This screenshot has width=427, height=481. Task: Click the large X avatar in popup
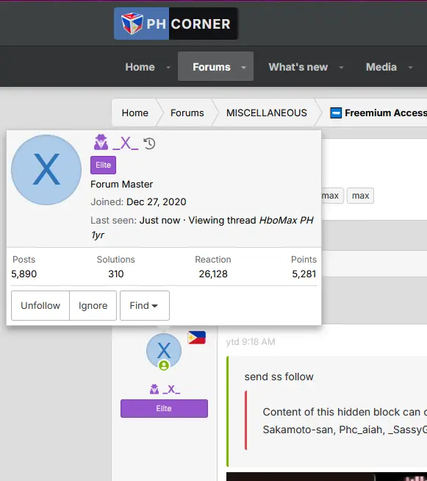pyautogui.click(x=46, y=170)
